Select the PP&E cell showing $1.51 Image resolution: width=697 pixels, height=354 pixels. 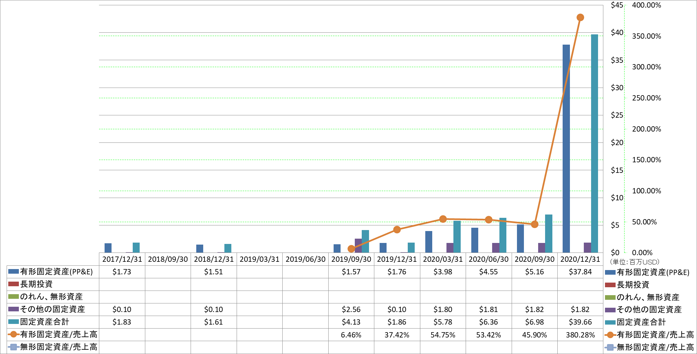point(213,272)
